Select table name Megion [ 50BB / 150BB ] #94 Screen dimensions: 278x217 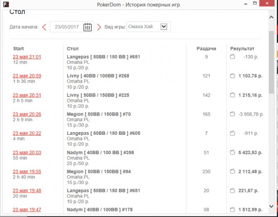point(99,172)
